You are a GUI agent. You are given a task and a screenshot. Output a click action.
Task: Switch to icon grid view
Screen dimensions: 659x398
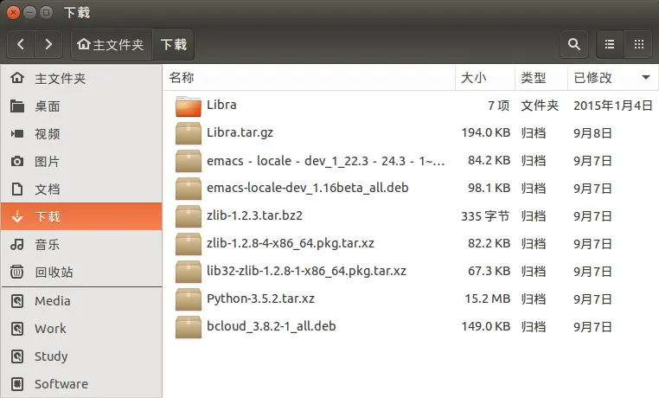(638, 44)
